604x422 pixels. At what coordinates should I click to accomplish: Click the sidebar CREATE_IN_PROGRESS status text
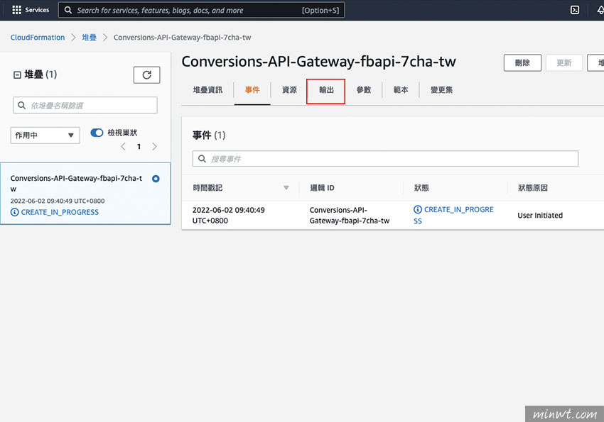(x=60, y=212)
